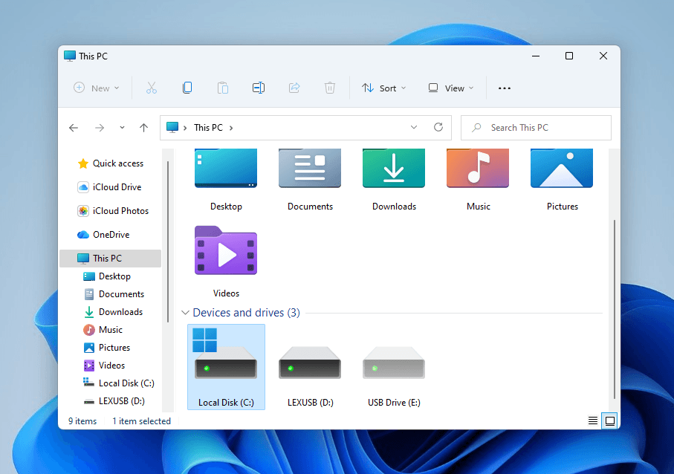Image resolution: width=674 pixels, height=474 pixels.
Task: Close the This PC window
Action: (603, 56)
